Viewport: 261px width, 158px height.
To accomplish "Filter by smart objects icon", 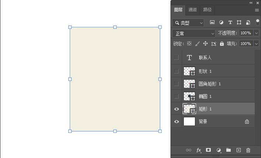I will point(248,22).
